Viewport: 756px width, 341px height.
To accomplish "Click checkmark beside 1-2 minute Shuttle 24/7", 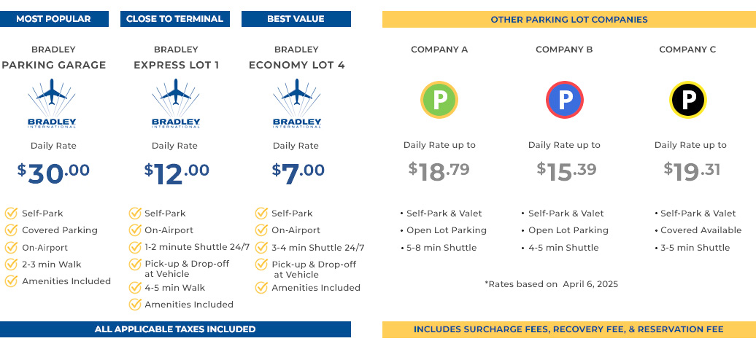I will click(x=135, y=248).
